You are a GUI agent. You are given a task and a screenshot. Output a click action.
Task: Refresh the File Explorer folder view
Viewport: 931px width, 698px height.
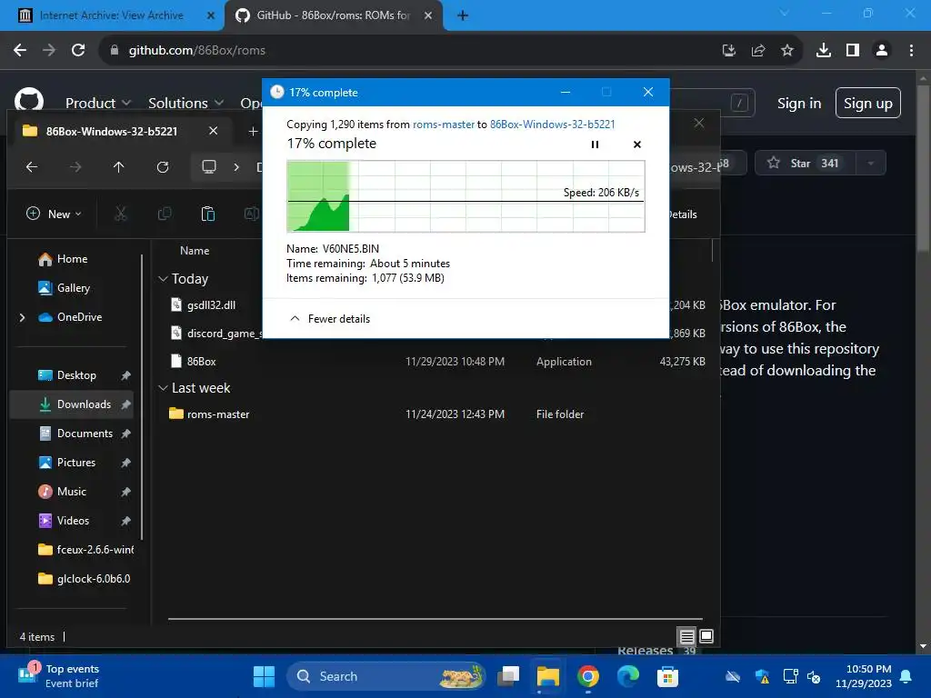coord(163,167)
